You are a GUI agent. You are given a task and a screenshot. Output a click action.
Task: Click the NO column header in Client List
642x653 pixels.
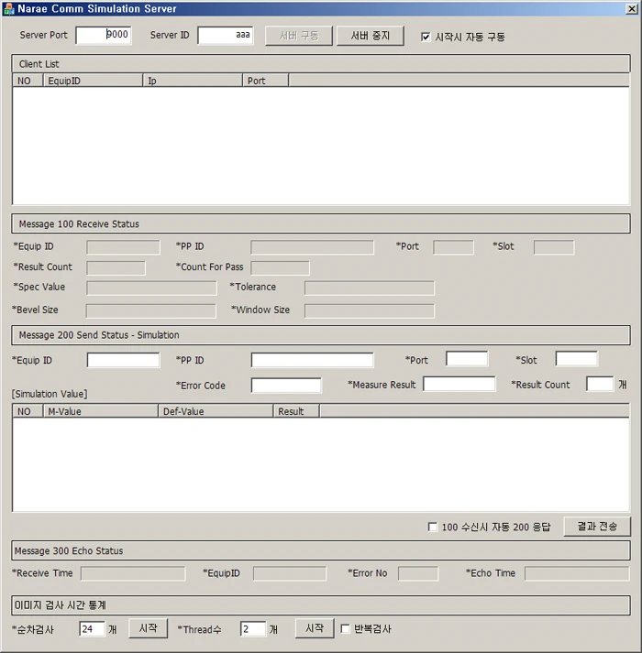click(x=28, y=81)
